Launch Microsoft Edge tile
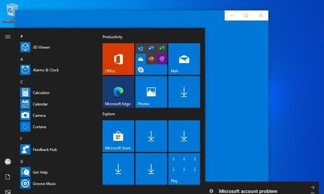The image size is (324, 194). [x=118, y=92]
